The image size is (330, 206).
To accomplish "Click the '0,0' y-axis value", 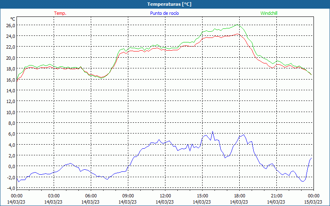I will click(x=12, y=166).
